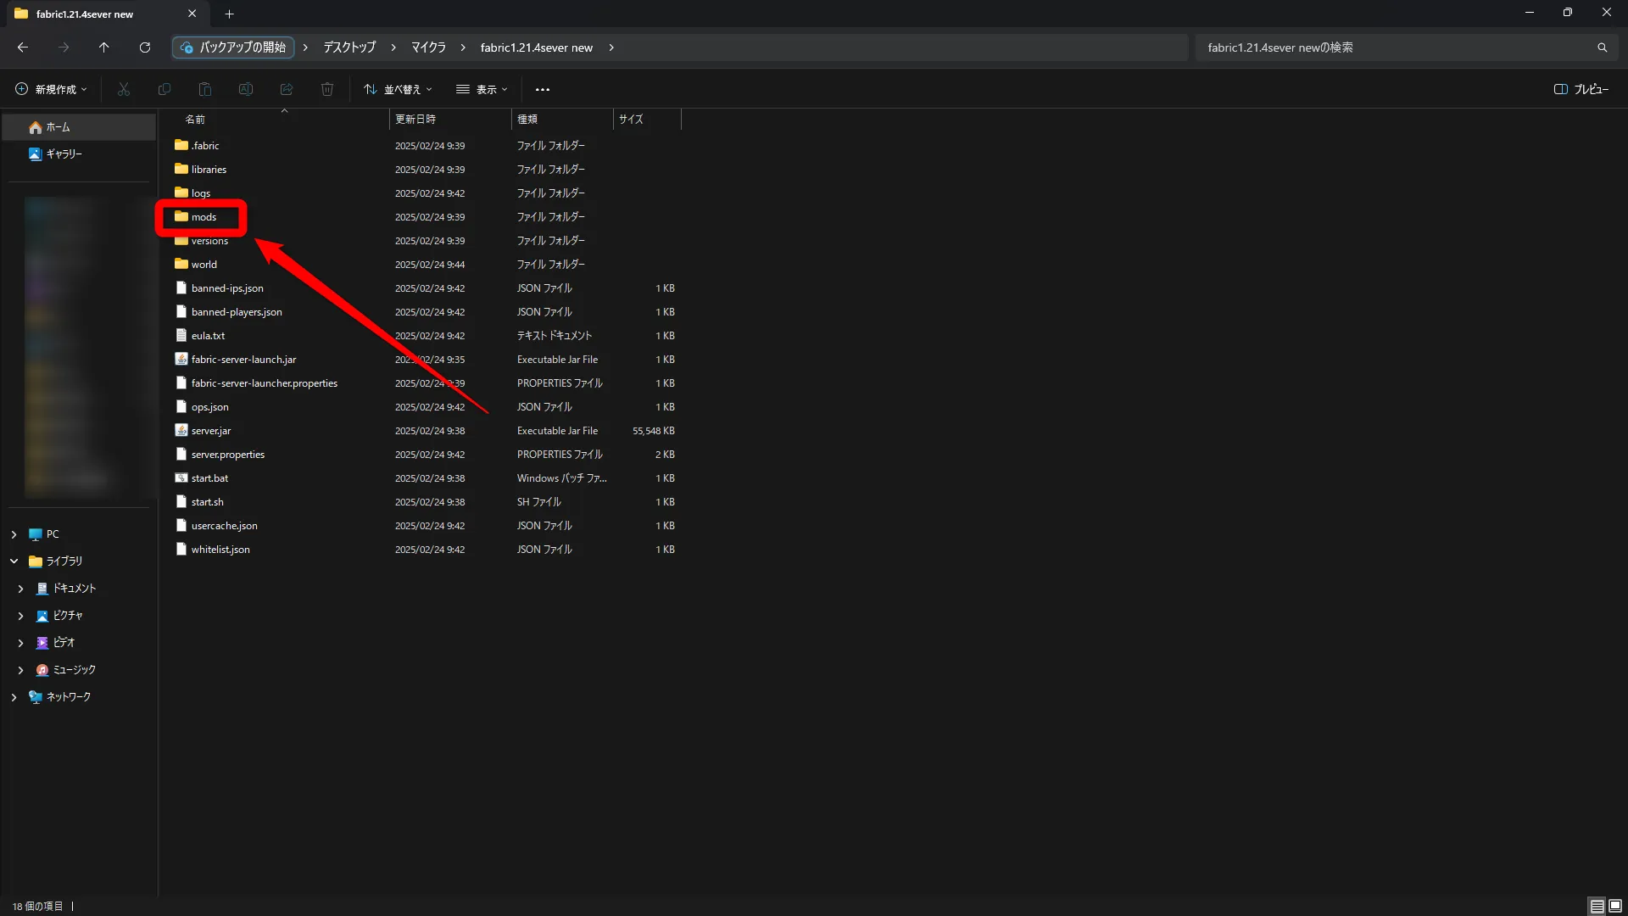Go up one folder with up arrow
1628x916 pixels.
pyautogui.click(x=103, y=47)
